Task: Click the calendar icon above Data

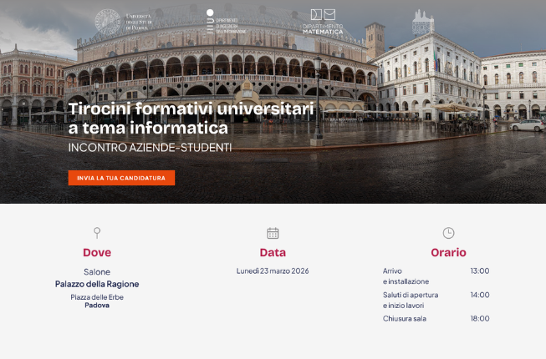Action: (273, 233)
